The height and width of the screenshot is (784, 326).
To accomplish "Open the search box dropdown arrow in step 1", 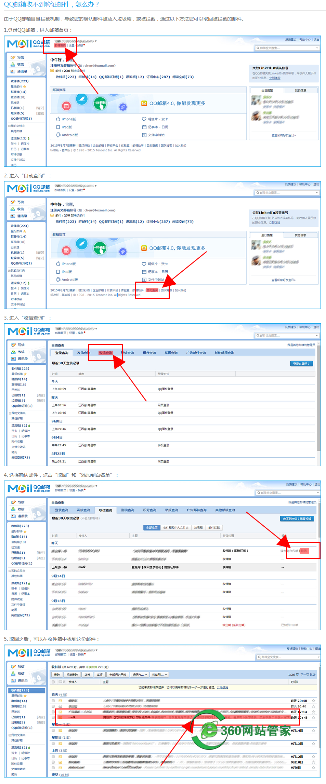I will tap(317, 48).
